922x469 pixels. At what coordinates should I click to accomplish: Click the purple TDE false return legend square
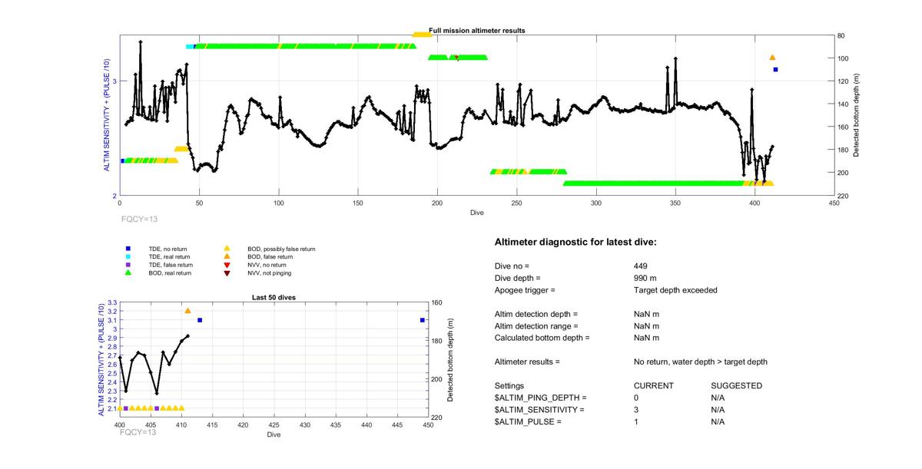(x=128, y=265)
